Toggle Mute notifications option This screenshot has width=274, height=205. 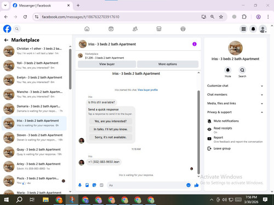click(x=235, y=121)
